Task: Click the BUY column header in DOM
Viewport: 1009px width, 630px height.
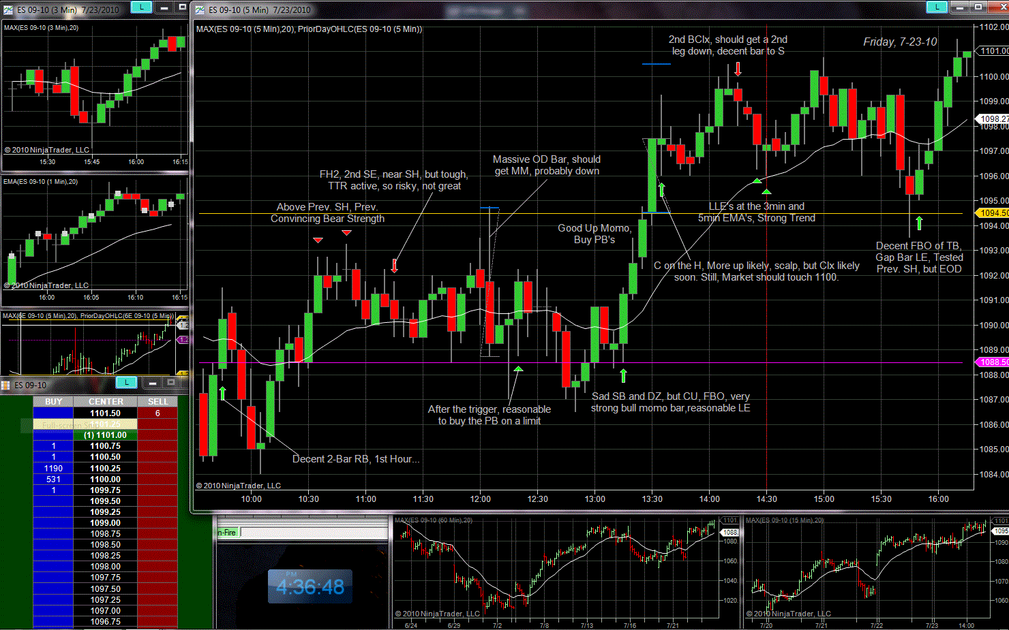Action: pos(53,402)
